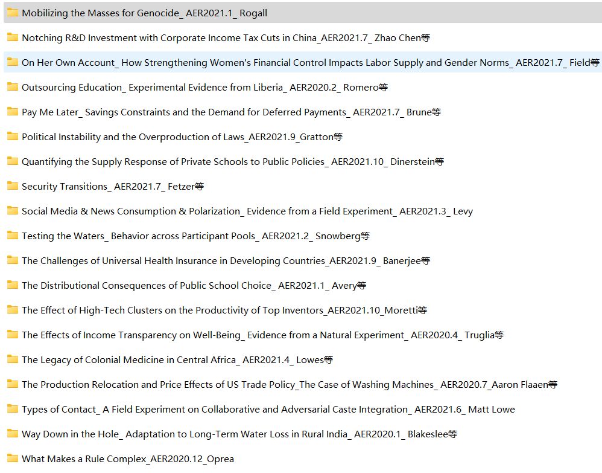
Task: Click folder icon beside Security Transitions
Action: (x=12, y=185)
